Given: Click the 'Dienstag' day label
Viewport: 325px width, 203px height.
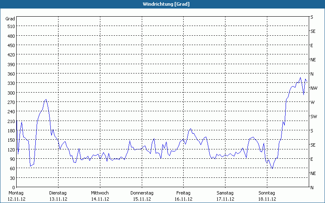Looking at the screenshot, I should pyautogui.click(x=58, y=193).
